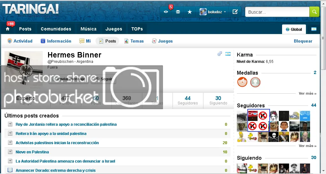
Task: Open post Amanecer Dorado: extrema derecha y crisis
Action: [55, 170]
